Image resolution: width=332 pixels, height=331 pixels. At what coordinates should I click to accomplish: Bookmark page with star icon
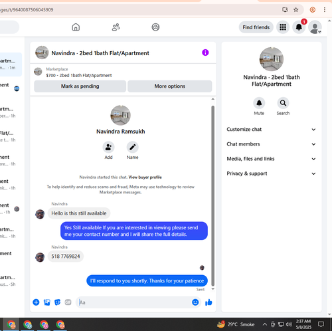pyautogui.click(x=295, y=9)
